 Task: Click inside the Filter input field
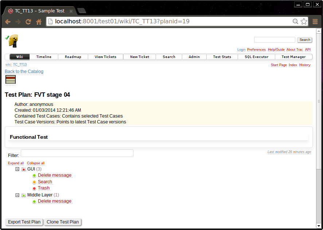77,153
